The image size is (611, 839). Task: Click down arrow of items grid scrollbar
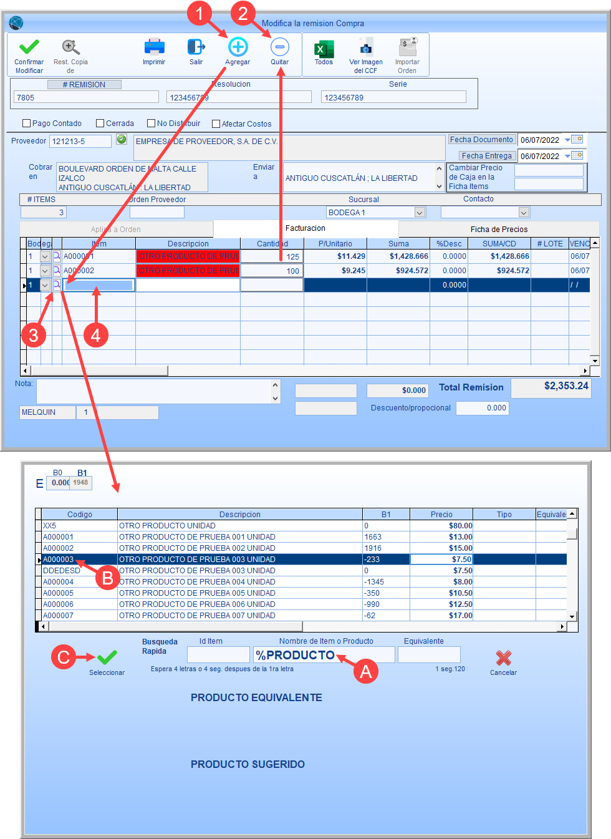[x=595, y=361]
